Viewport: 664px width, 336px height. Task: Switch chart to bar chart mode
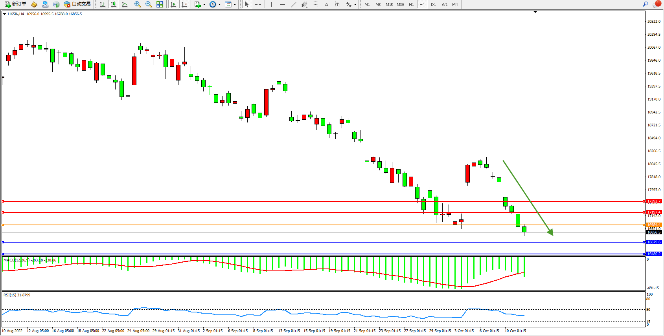coord(103,4)
